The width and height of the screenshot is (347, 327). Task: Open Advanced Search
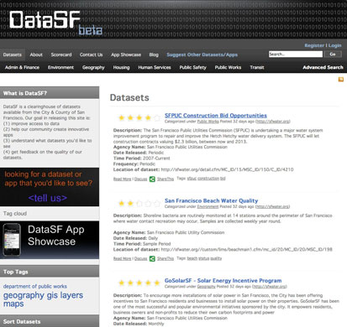323,67
